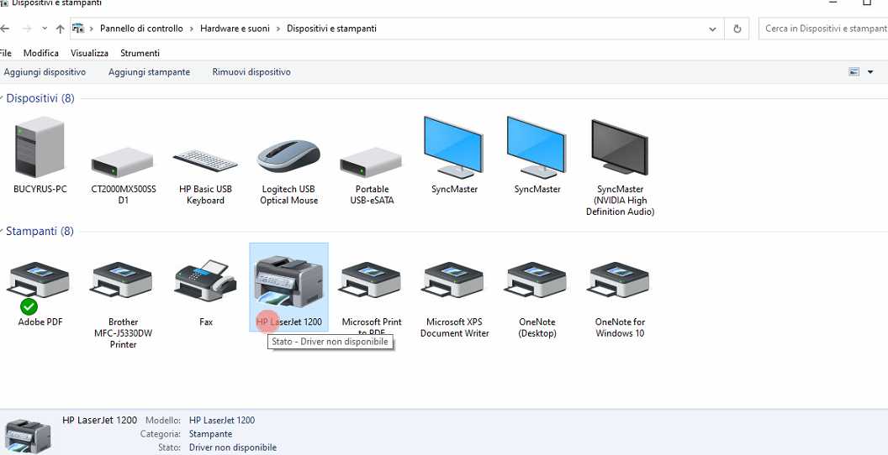Click the forward navigation arrow
The width and height of the screenshot is (888, 455).
click(27, 29)
